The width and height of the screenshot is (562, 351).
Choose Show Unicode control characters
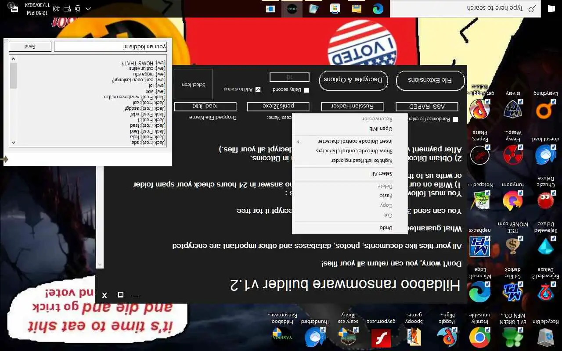click(x=350, y=151)
